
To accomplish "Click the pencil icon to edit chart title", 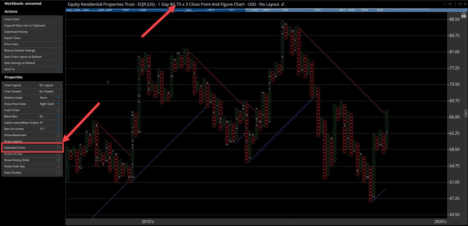I will [283, 4].
